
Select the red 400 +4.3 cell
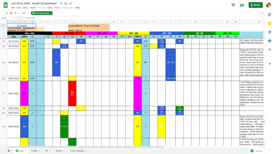pyautogui.click(x=72, y=93)
